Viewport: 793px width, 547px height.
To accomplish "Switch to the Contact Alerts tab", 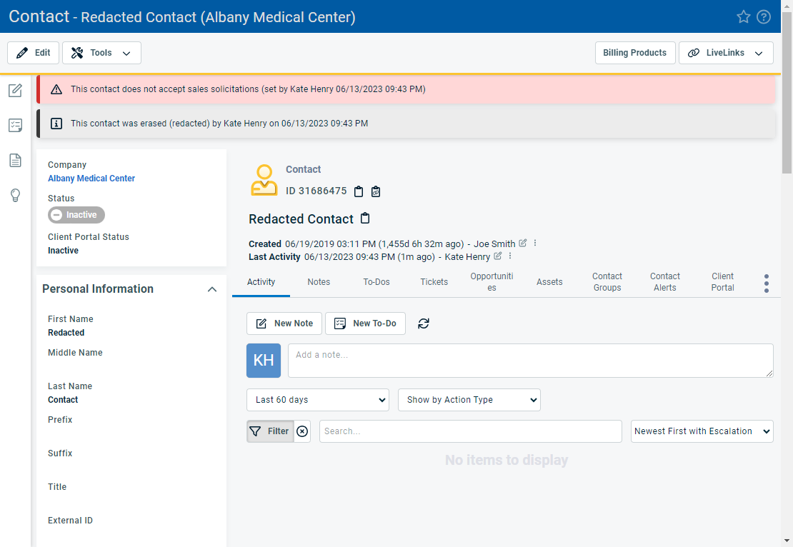I will point(664,282).
